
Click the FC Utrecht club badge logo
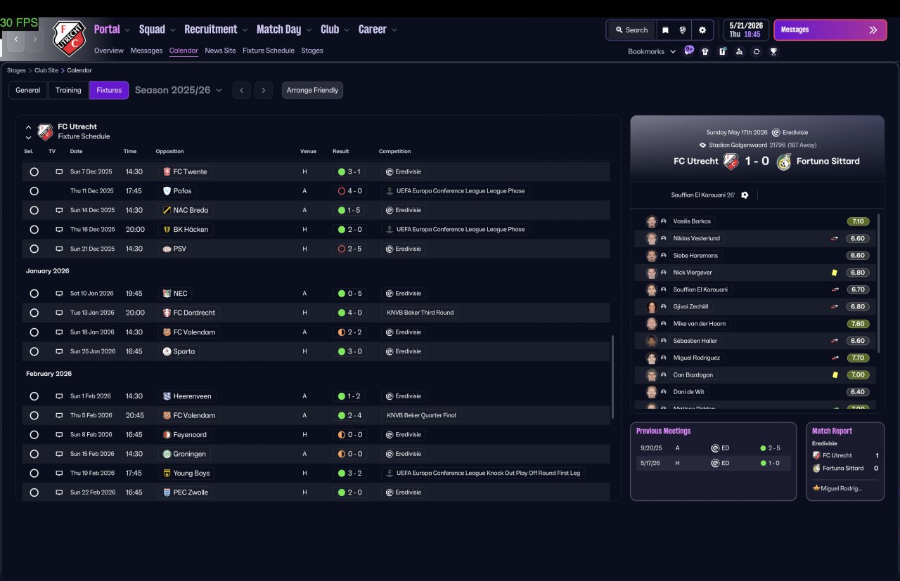(69, 38)
